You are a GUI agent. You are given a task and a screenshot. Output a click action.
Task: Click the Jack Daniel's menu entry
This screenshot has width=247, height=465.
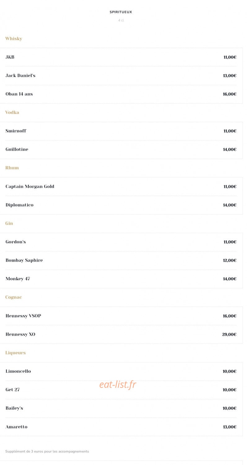coord(121,76)
